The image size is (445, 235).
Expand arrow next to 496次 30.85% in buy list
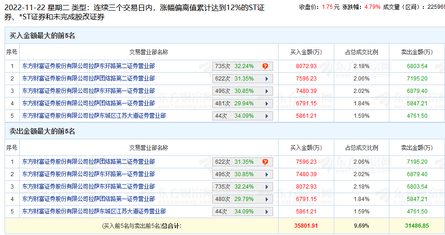(x=267, y=92)
